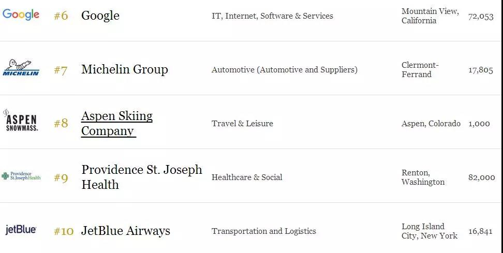This screenshot has width=503, height=253.
Task: Select the Michelin Group company name
Action: tap(125, 69)
